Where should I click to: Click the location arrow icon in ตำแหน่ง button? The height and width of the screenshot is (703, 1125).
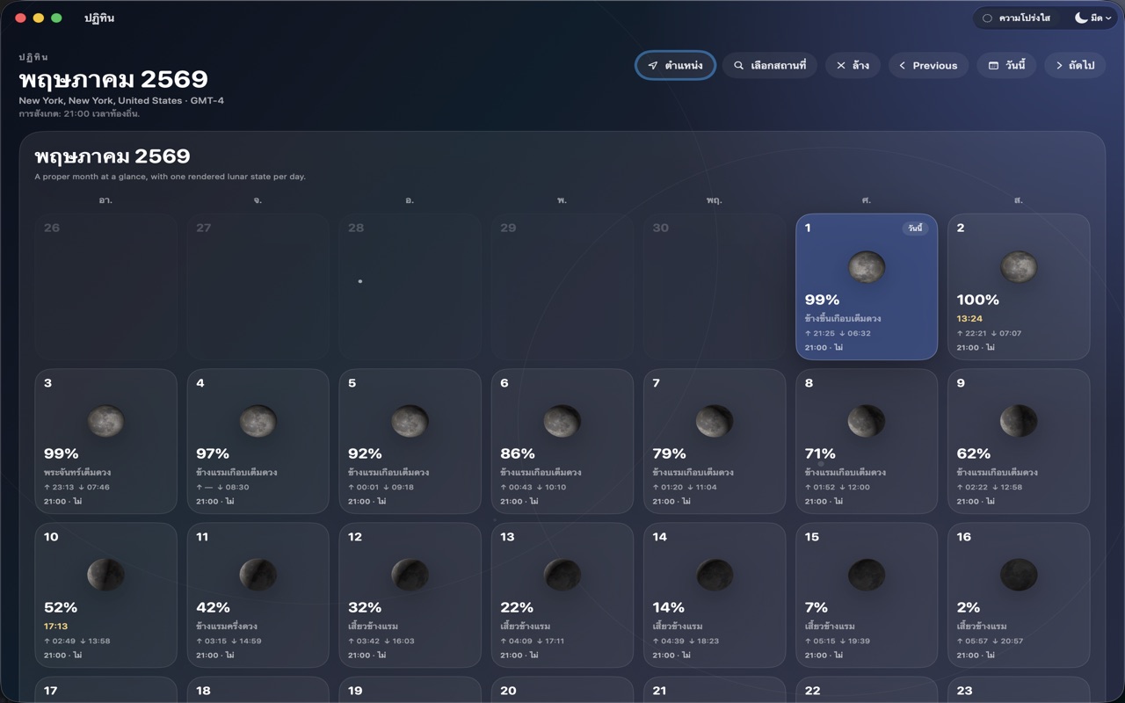[x=653, y=66]
